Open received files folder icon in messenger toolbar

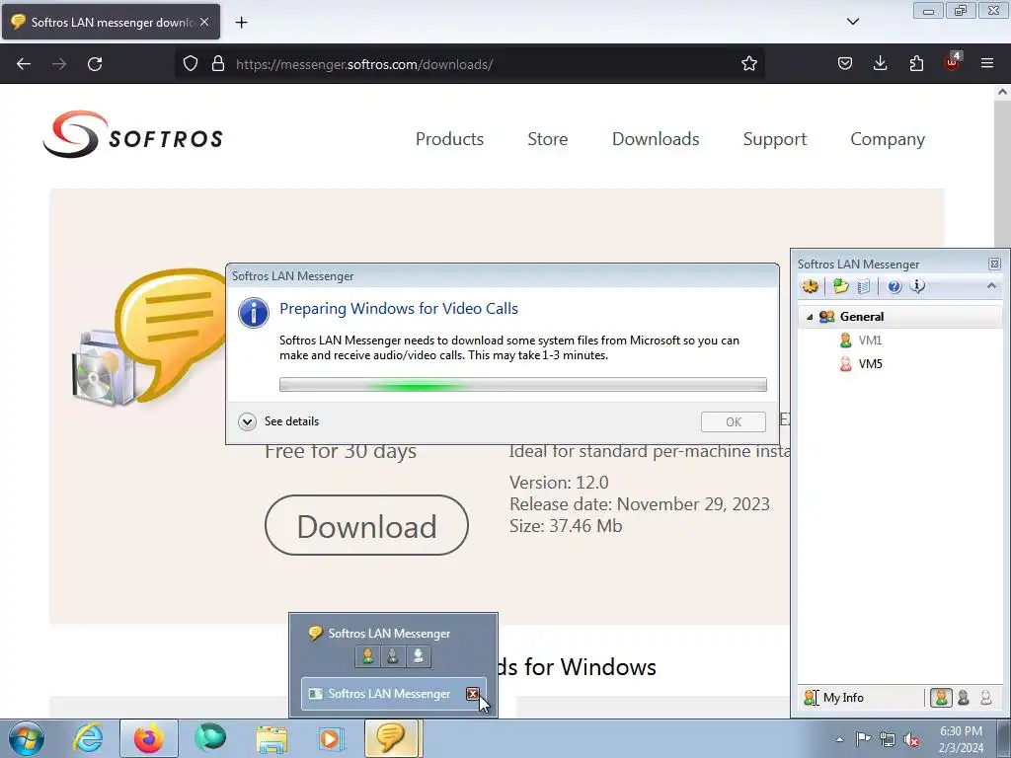pos(841,286)
